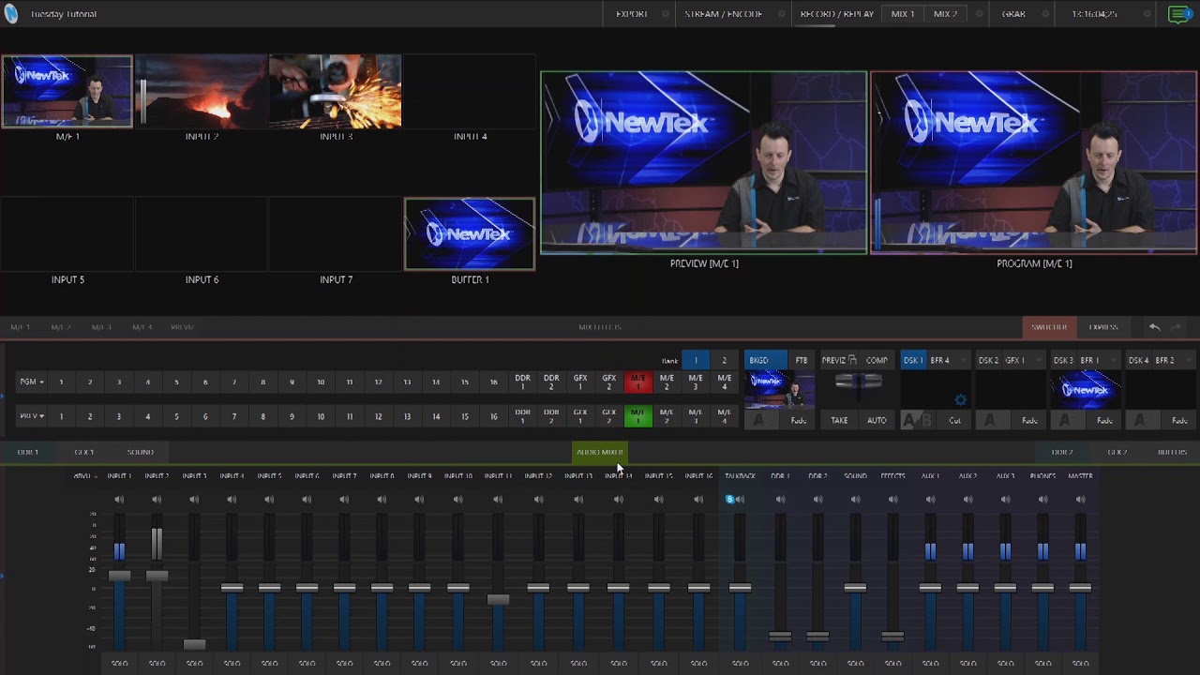This screenshot has height=675, width=1200.
Task: Open Stream / Encode settings gear
Action: 782,14
